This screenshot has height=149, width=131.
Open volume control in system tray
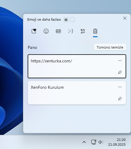tap(101, 142)
